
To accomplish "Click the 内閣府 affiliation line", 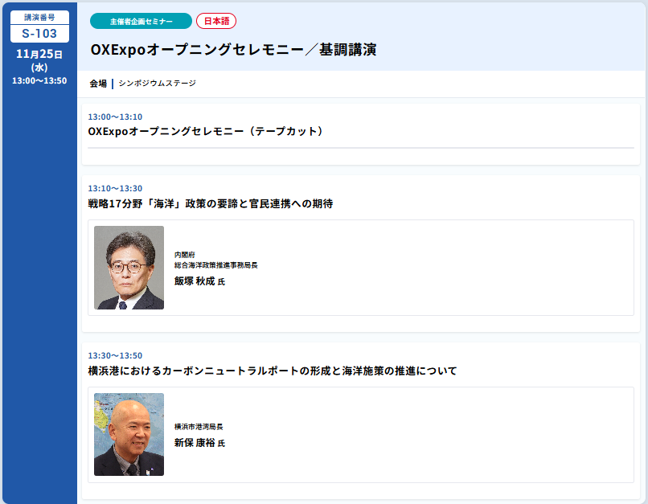I will (x=185, y=255).
